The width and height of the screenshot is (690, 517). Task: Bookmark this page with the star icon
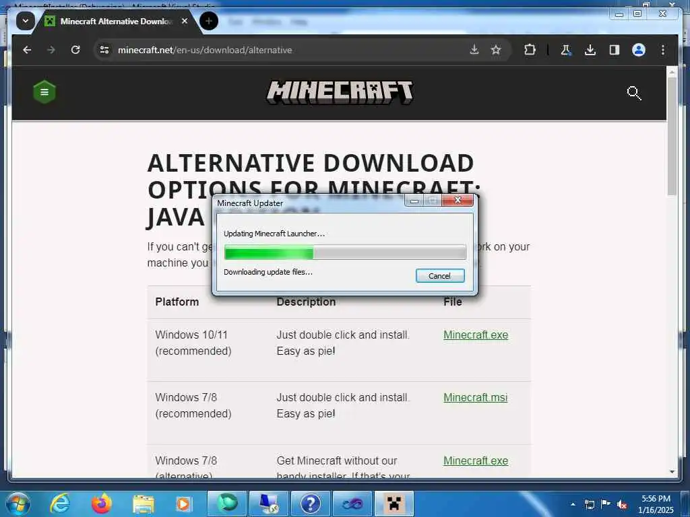(x=496, y=50)
